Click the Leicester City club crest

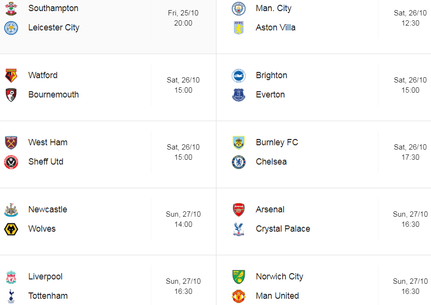click(x=11, y=28)
